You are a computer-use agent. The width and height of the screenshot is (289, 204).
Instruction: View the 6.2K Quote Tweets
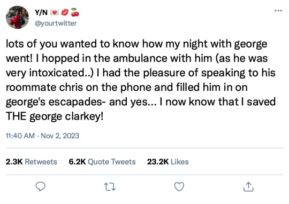tap(102, 162)
